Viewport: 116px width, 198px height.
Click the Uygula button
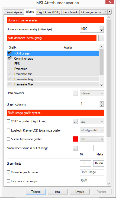point(80,192)
